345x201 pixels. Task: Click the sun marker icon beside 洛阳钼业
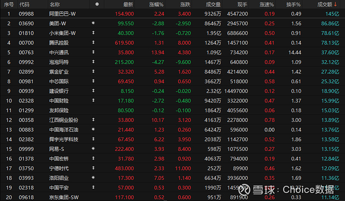pyautogui.click(x=93, y=178)
